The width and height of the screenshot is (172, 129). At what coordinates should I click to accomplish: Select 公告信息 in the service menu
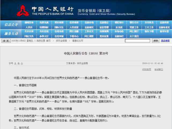[x=44, y=31]
